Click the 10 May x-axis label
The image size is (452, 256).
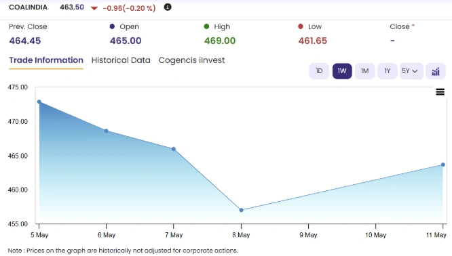pyautogui.click(x=375, y=235)
